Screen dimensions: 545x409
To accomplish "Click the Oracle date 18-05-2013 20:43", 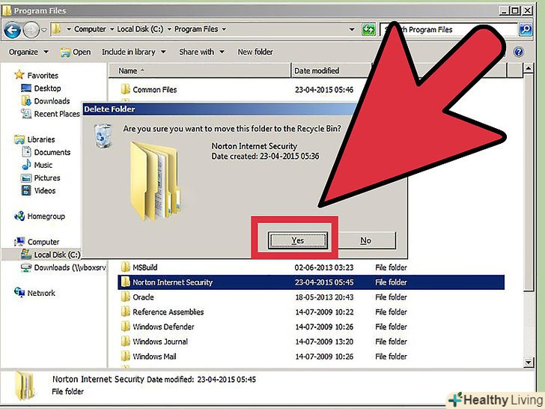I will [x=324, y=297].
